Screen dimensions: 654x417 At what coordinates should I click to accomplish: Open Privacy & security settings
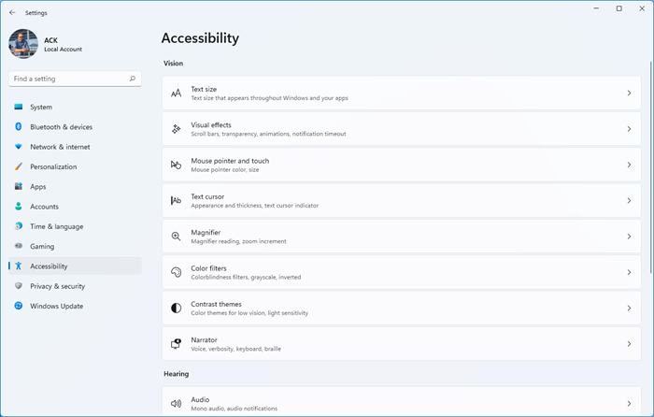point(57,286)
